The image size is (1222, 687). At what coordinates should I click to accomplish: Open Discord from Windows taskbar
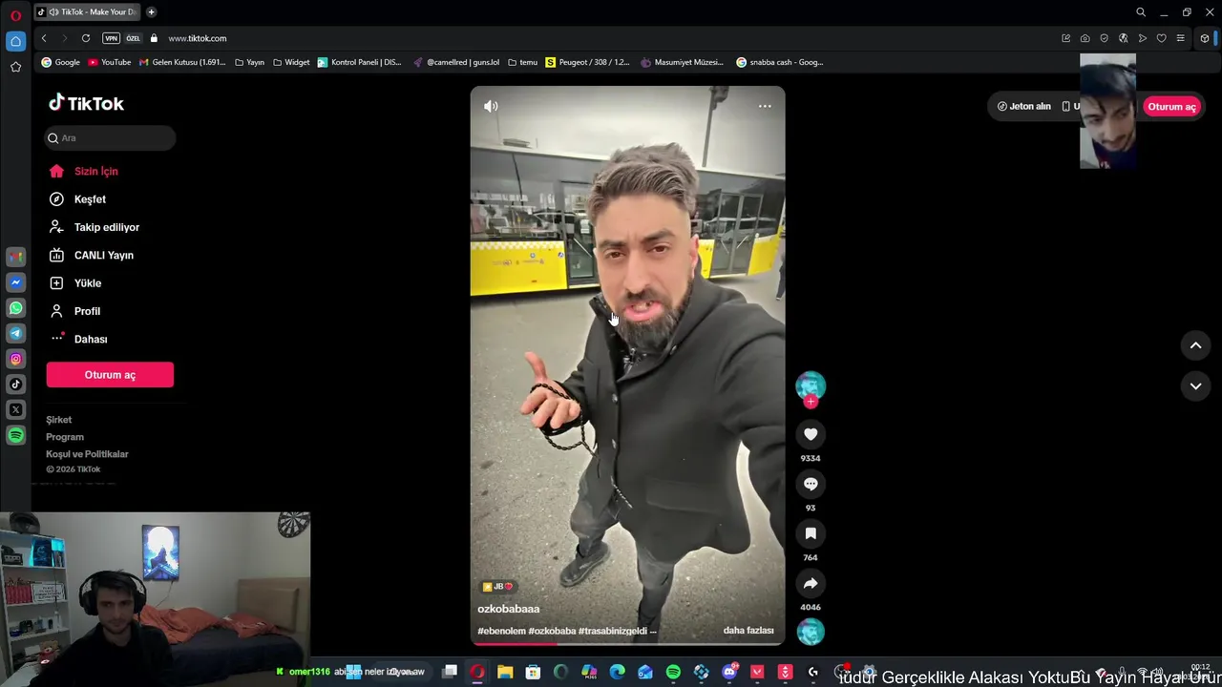(729, 672)
